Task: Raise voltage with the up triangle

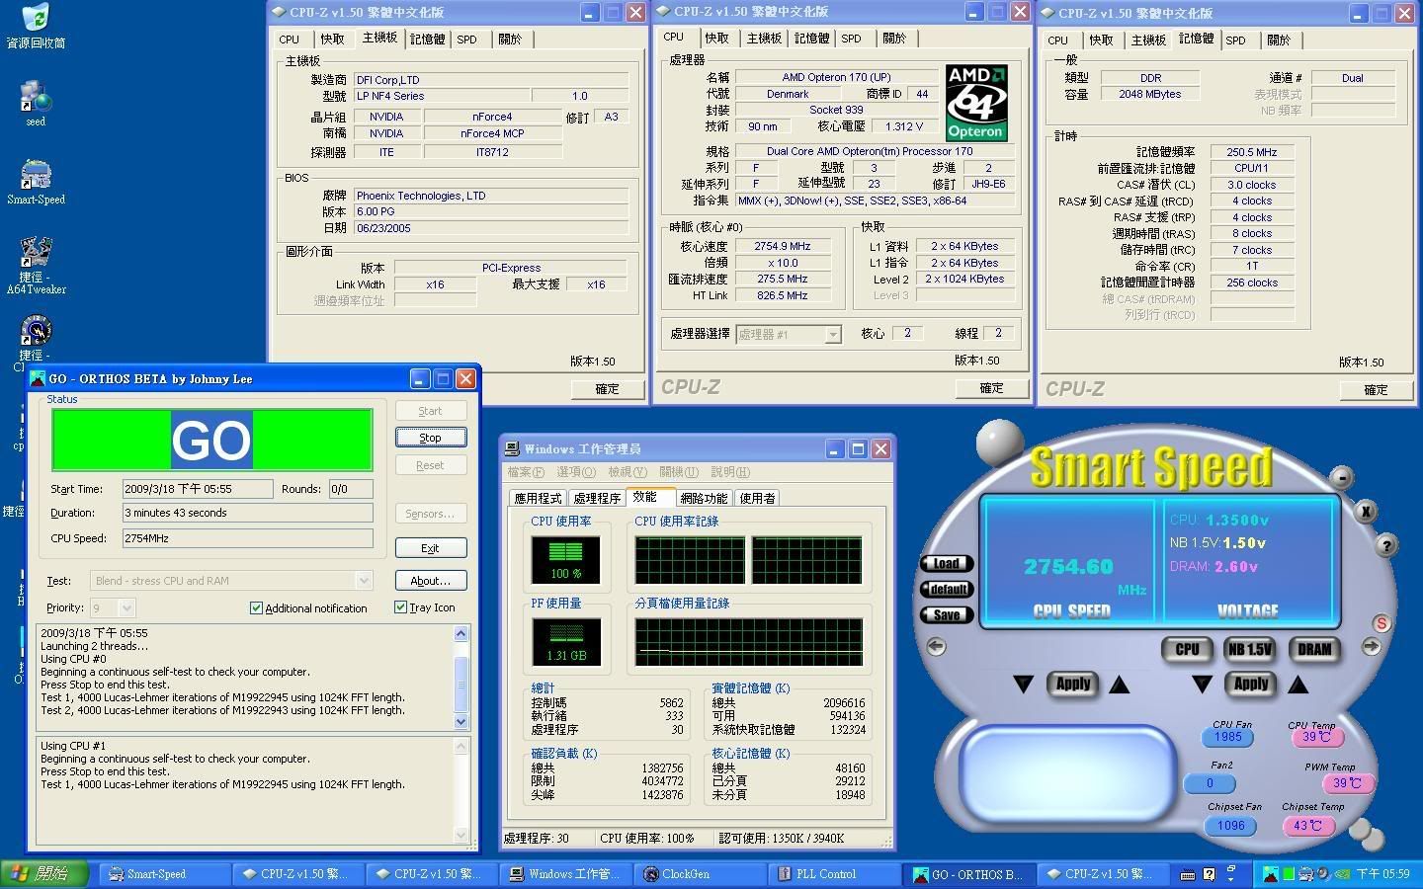Action: (1298, 684)
